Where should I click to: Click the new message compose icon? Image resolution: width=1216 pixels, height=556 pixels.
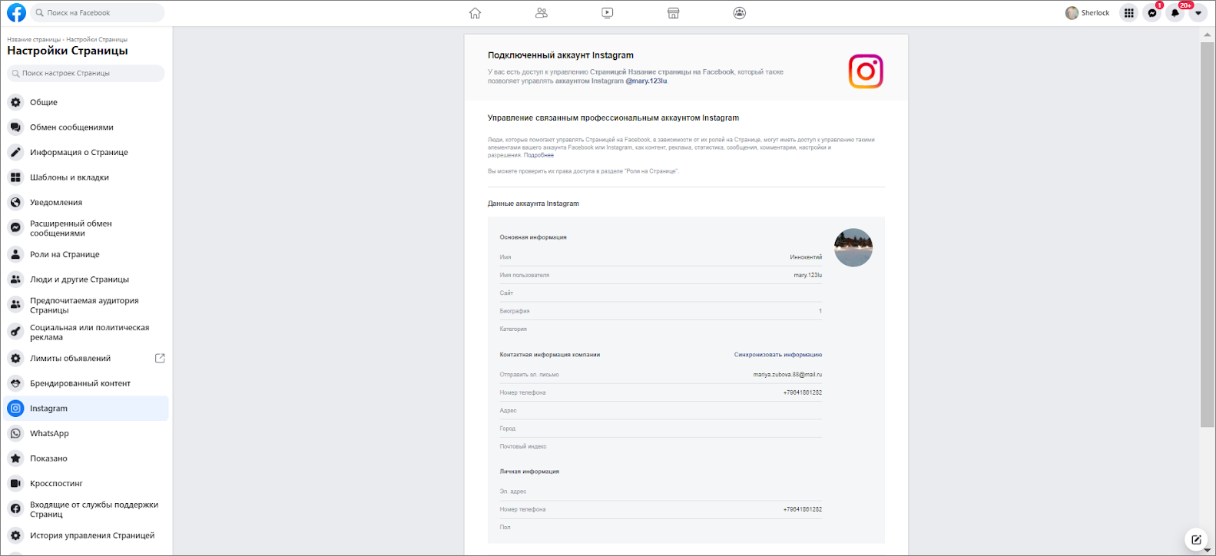1196,540
